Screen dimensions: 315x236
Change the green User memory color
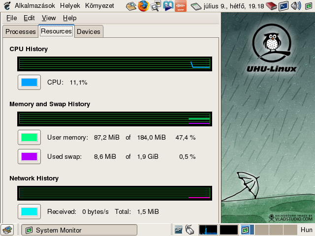tap(30, 138)
